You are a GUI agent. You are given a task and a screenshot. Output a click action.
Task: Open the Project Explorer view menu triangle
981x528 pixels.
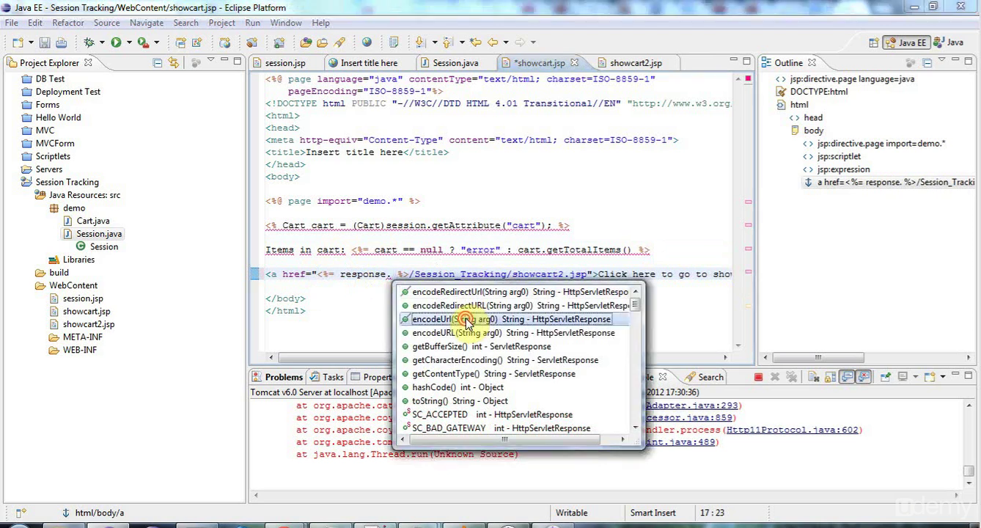click(x=210, y=61)
